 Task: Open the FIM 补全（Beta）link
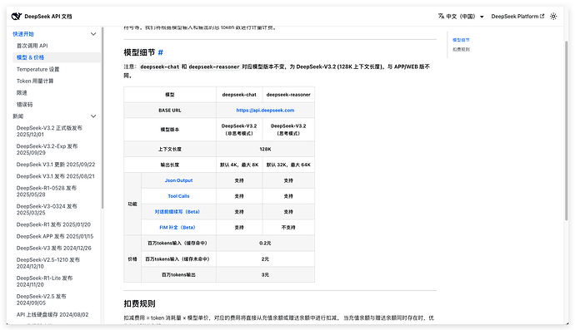177,228
